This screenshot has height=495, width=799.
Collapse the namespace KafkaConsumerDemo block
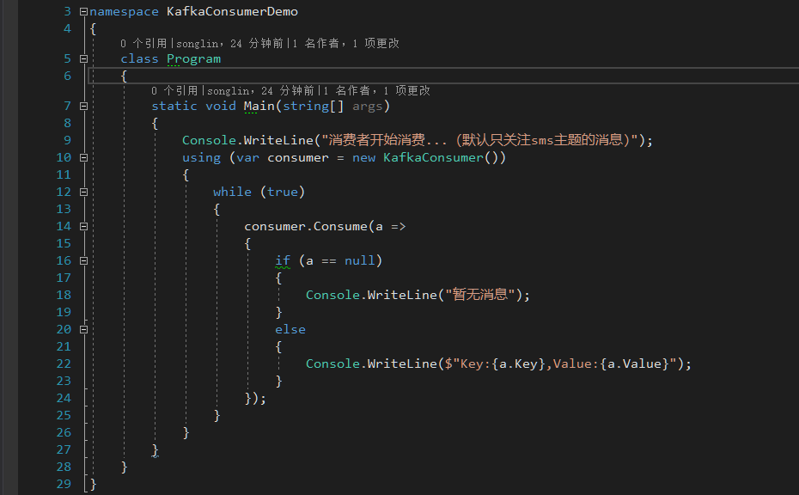click(83, 11)
